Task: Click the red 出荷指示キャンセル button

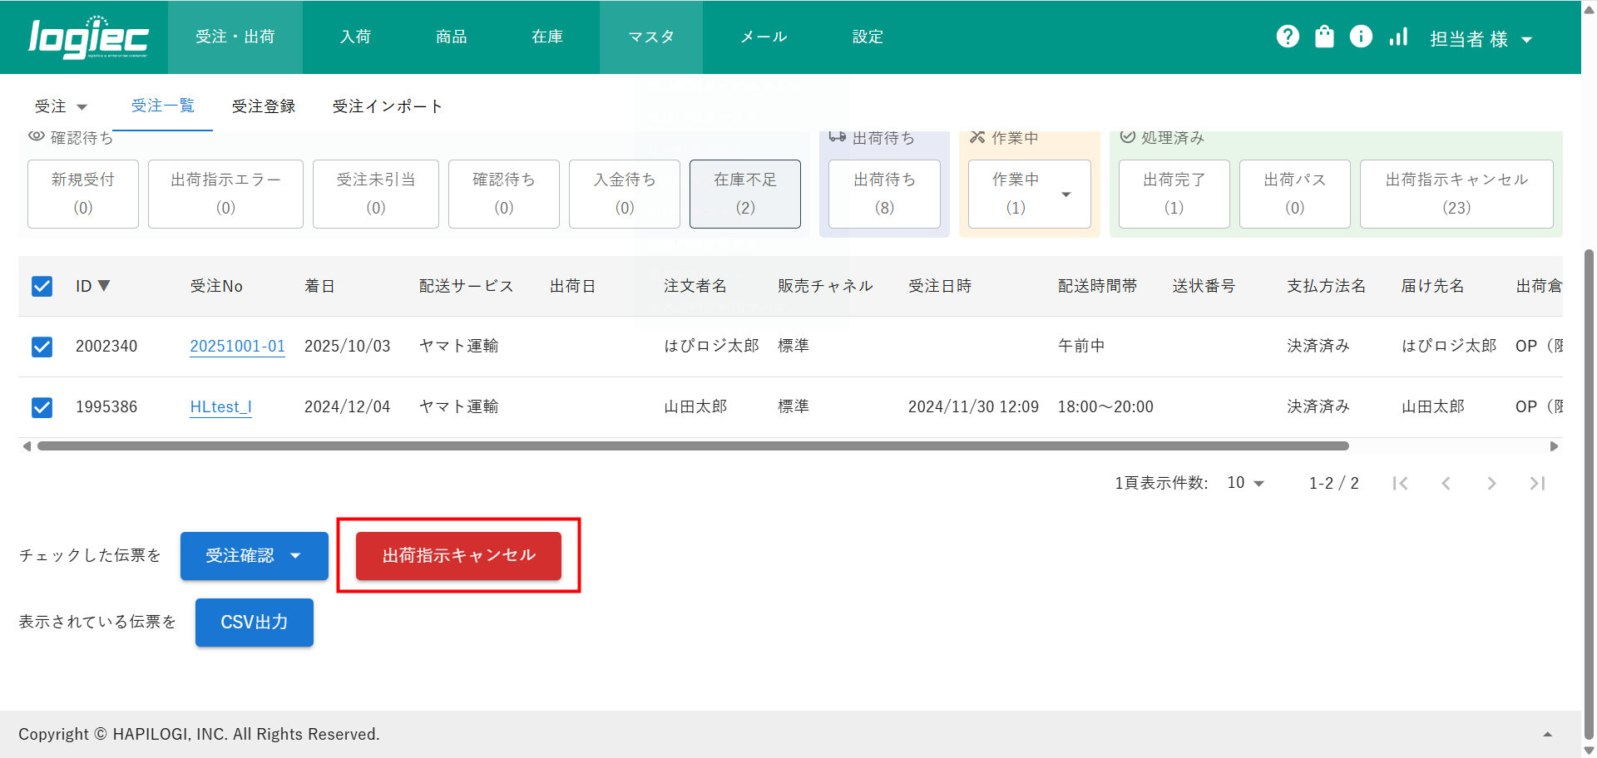Action: pos(458,555)
